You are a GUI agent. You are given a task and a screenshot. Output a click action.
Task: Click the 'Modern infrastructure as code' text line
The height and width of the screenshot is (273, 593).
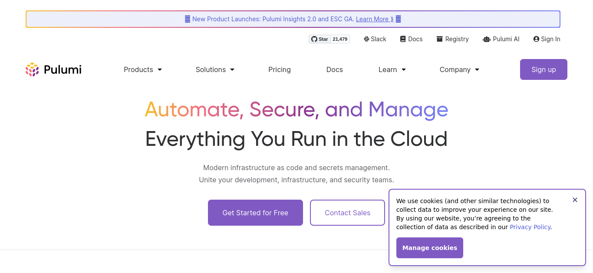tap(296, 168)
